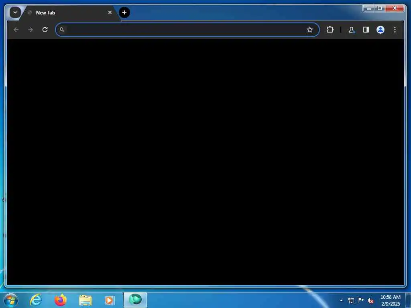Open Chrome Labs flask icon
The width and height of the screenshot is (411, 308).
click(x=351, y=30)
